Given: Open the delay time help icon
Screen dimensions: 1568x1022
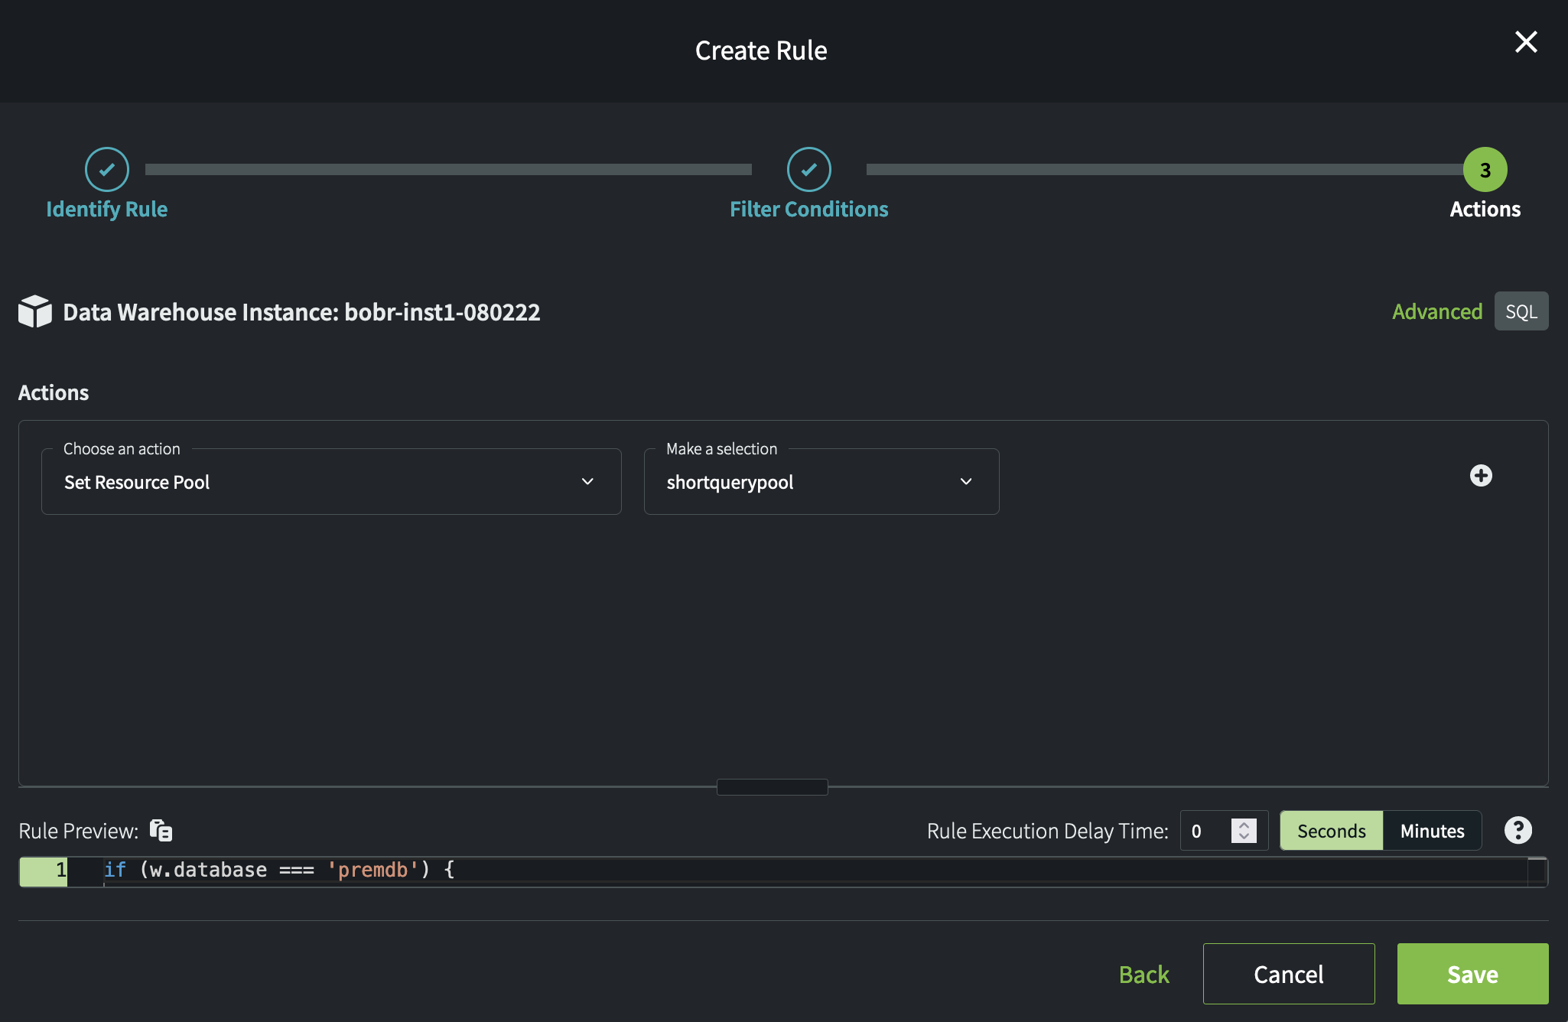Looking at the screenshot, I should [x=1518, y=830].
